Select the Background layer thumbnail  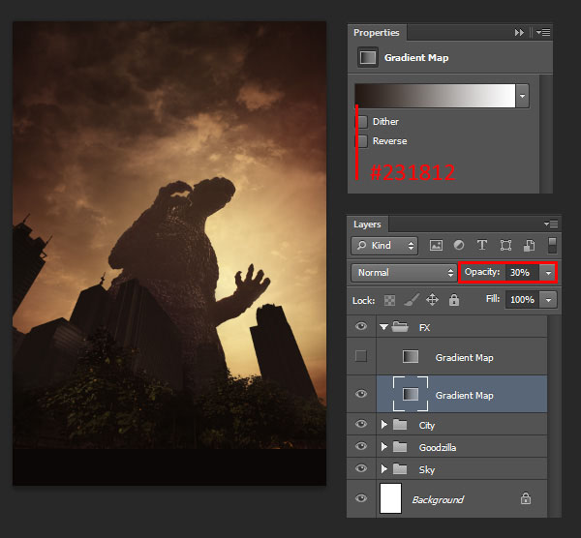[390, 498]
